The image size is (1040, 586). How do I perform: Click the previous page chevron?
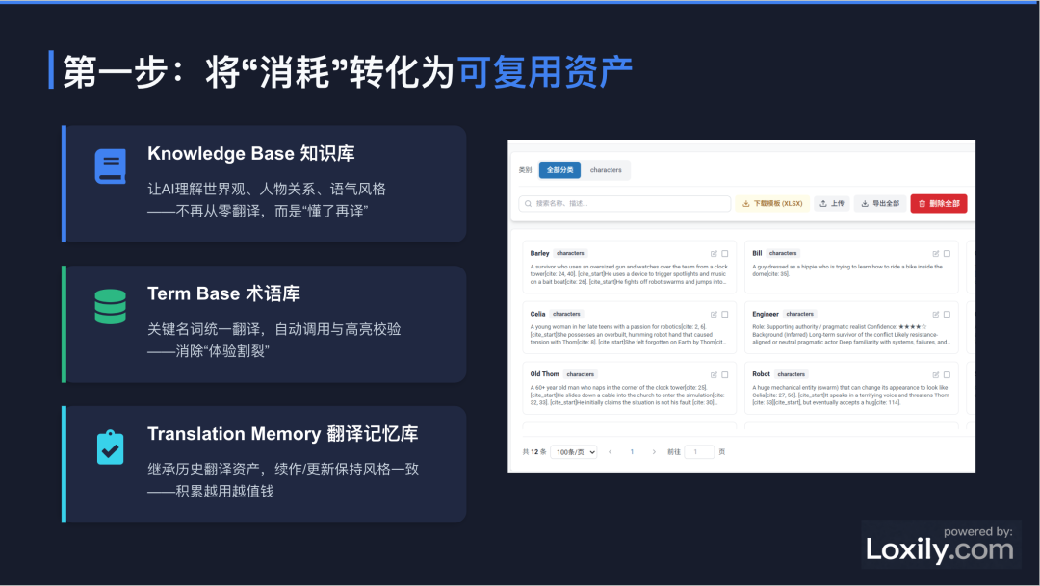tap(610, 452)
